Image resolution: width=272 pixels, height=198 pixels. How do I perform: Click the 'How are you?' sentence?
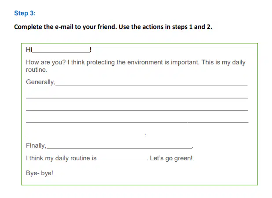[46, 62]
